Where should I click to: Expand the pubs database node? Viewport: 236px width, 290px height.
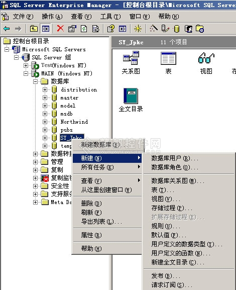[x=45, y=130]
